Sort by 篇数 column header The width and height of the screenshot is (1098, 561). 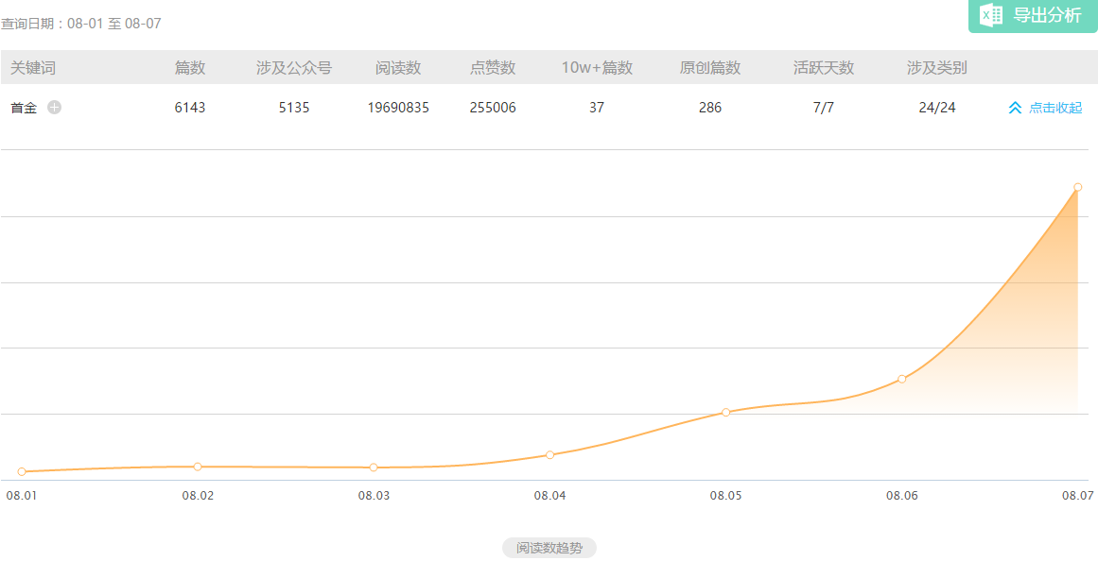pos(189,68)
